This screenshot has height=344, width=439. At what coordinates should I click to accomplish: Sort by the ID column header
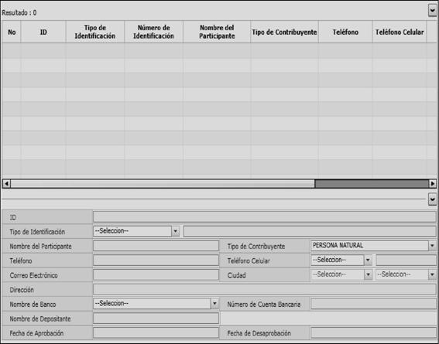click(x=43, y=32)
